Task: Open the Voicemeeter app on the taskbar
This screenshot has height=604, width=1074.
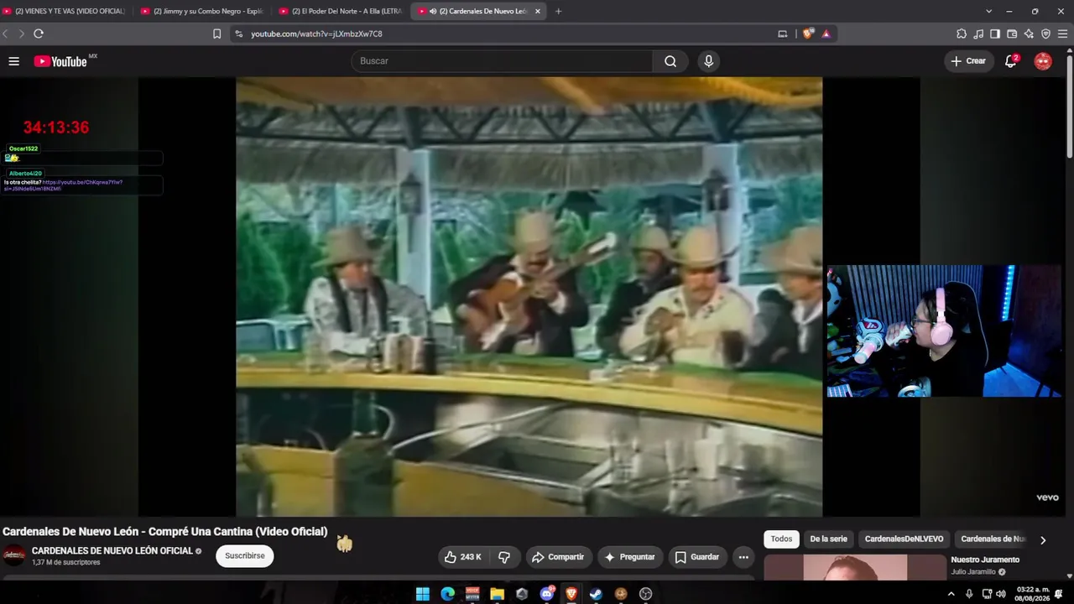Action: click(x=472, y=594)
